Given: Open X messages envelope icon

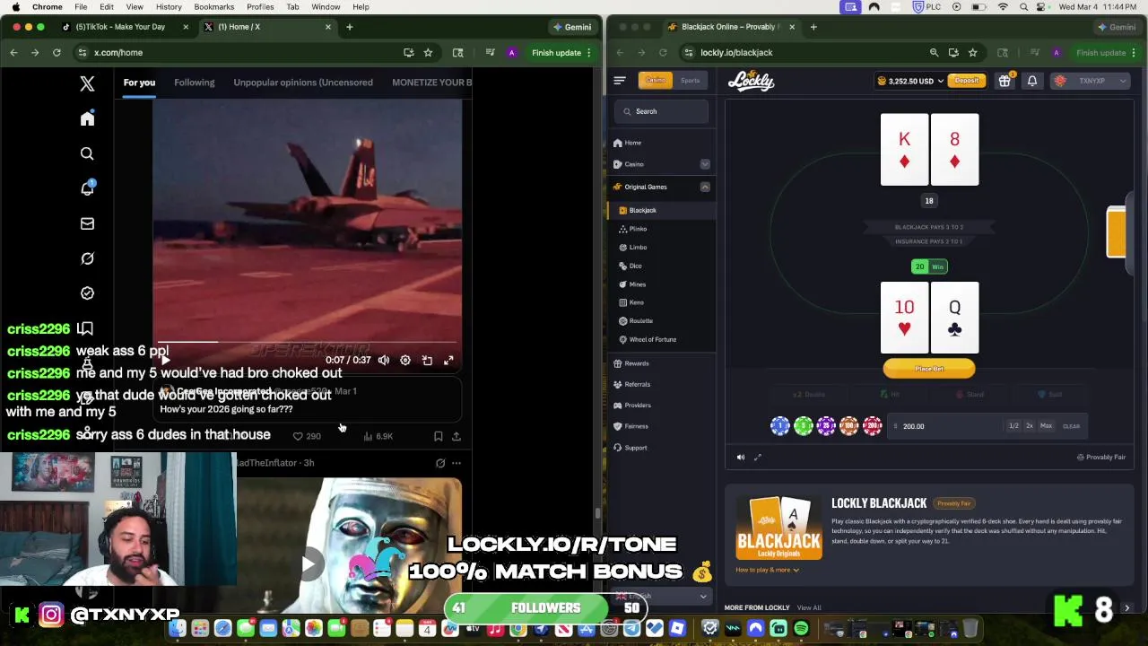Looking at the screenshot, I should (x=87, y=223).
